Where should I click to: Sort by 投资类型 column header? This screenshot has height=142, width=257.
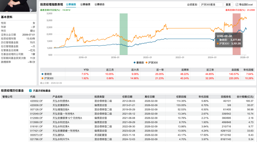pos(99,97)
